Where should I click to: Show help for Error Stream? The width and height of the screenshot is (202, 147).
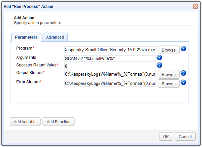(183, 82)
